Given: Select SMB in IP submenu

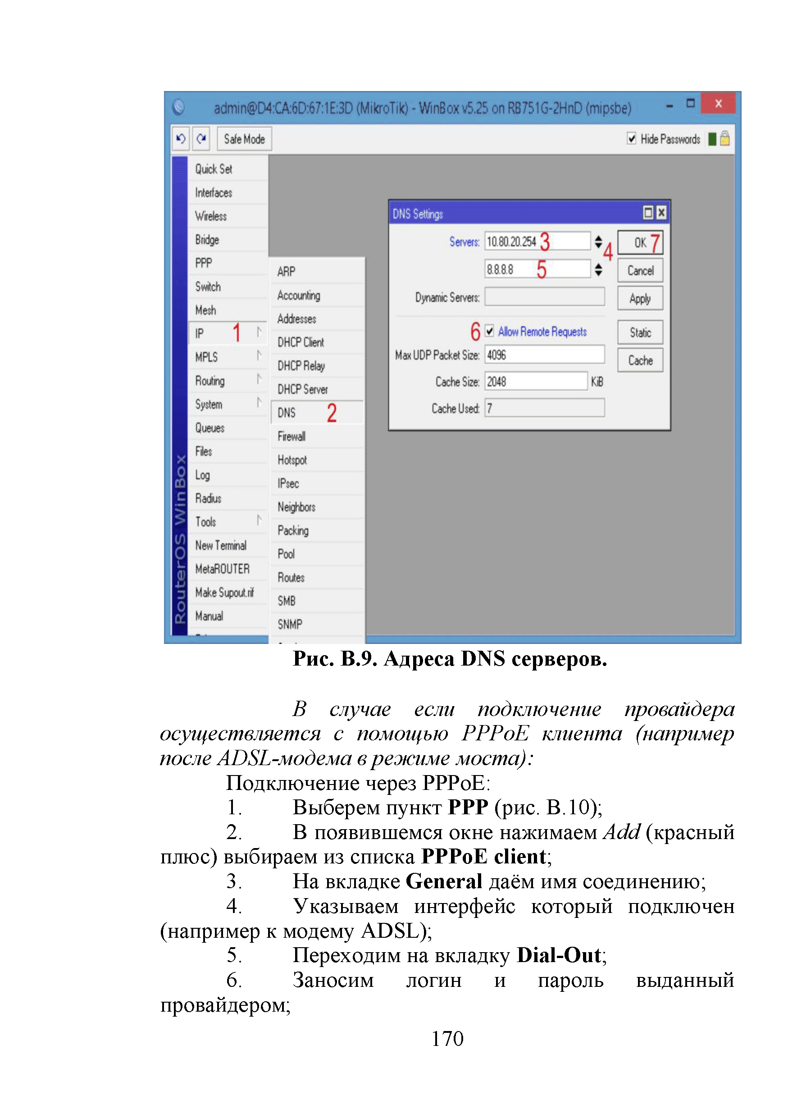Looking at the screenshot, I should tap(317, 602).
